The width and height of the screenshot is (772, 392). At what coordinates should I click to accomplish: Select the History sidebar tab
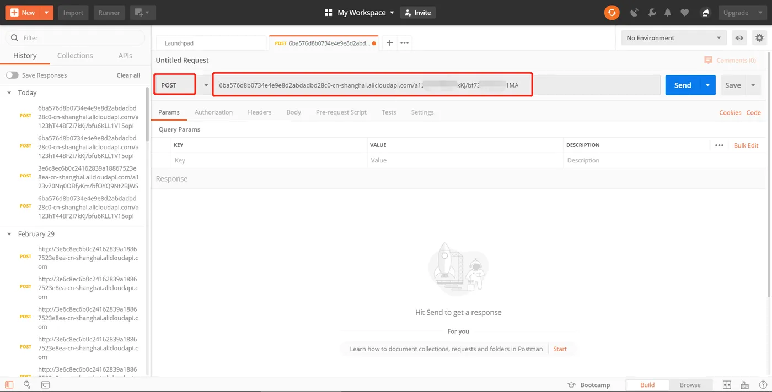tap(25, 56)
